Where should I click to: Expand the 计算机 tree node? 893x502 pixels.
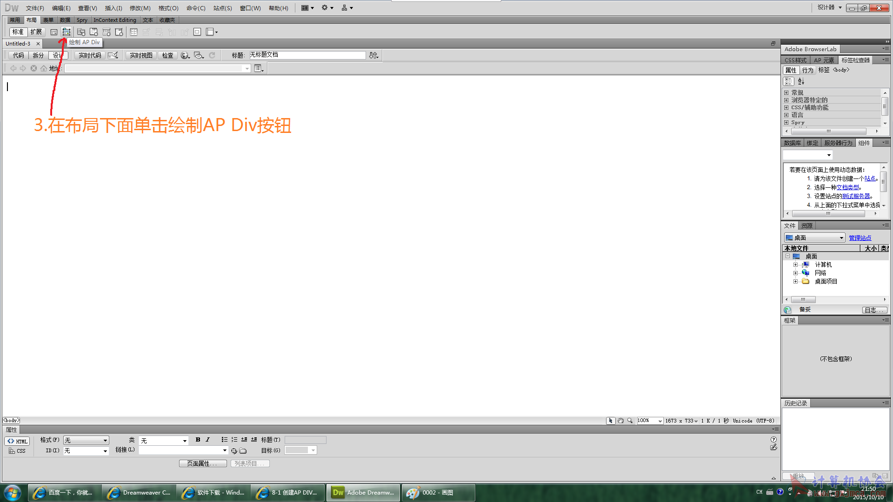point(795,265)
